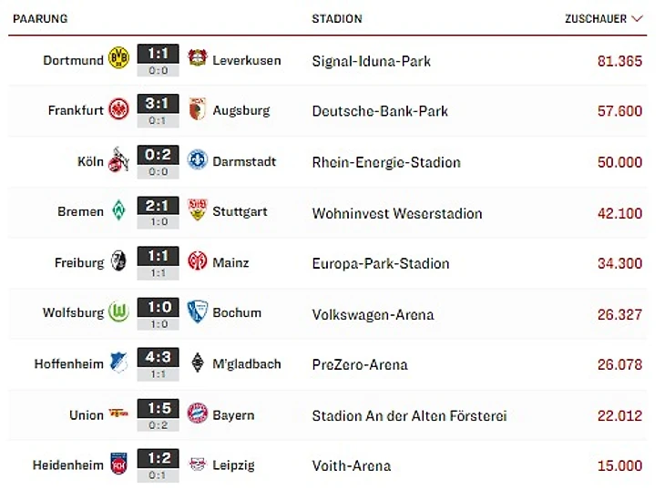Click the 1. FC Köln logo
665x490 pixels.
tap(118, 161)
